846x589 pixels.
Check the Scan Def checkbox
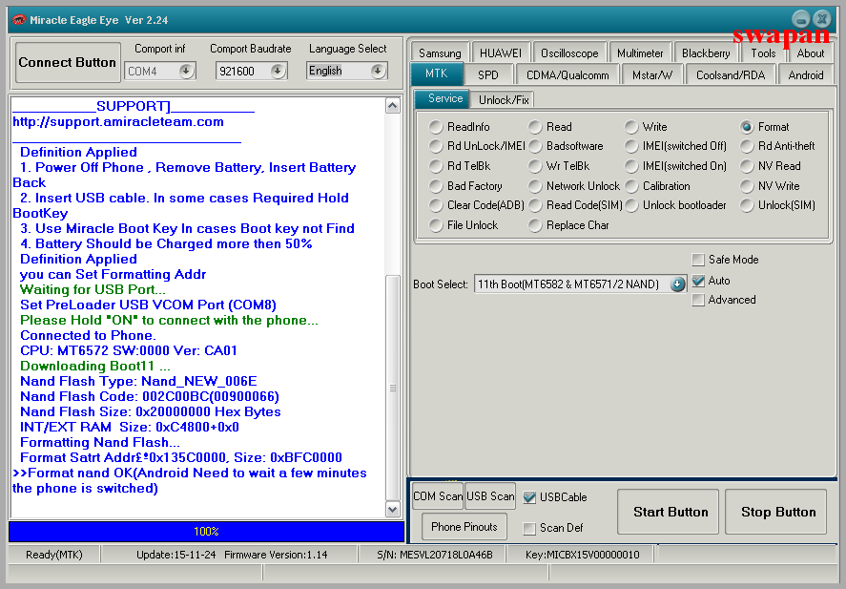pyautogui.click(x=529, y=528)
